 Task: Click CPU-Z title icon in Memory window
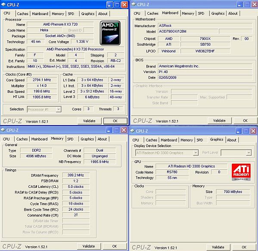[3, 130]
